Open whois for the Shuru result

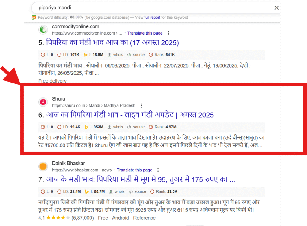115,127
